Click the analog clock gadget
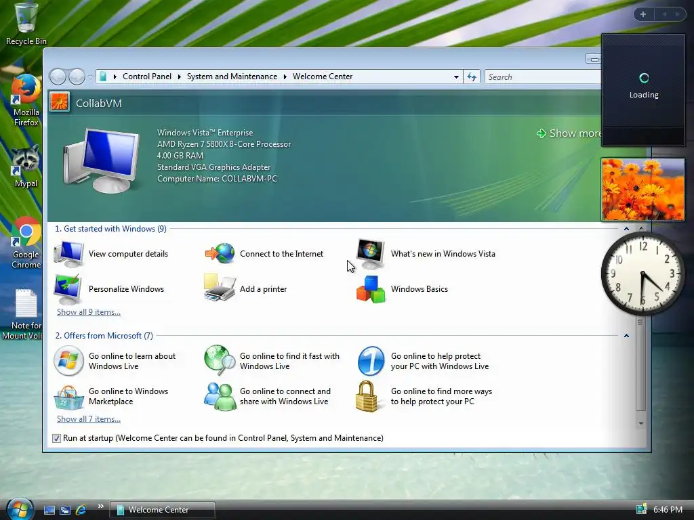This screenshot has height=520, width=694. [642, 274]
